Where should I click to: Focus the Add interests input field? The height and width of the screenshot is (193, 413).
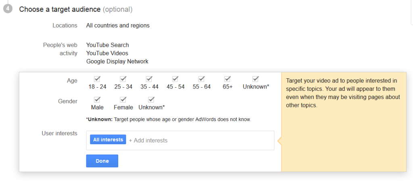pyautogui.click(x=198, y=141)
